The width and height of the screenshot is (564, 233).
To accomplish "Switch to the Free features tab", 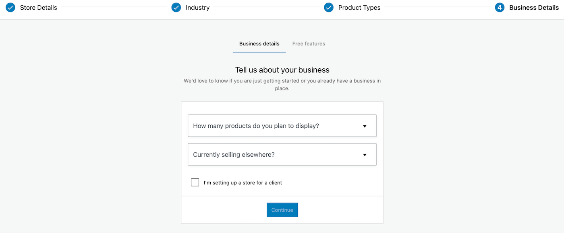I will (x=309, y=44).
